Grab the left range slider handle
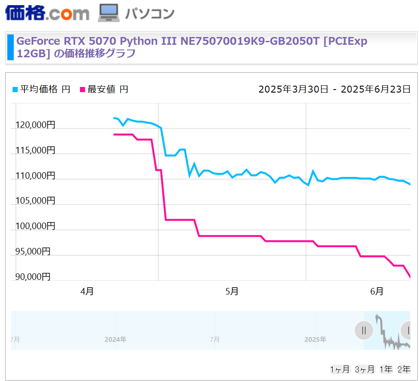Viewport: 419px width, 381px height. click(364, 330)
